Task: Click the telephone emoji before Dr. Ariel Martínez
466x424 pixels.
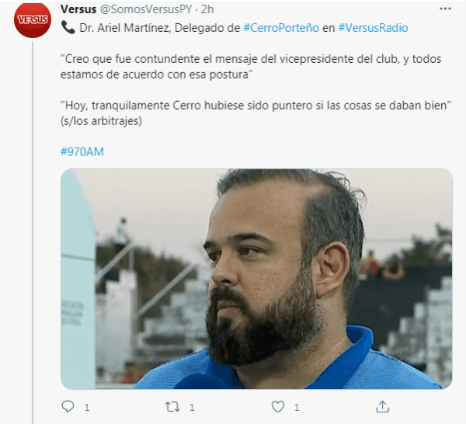Action: tap(68, 28)
